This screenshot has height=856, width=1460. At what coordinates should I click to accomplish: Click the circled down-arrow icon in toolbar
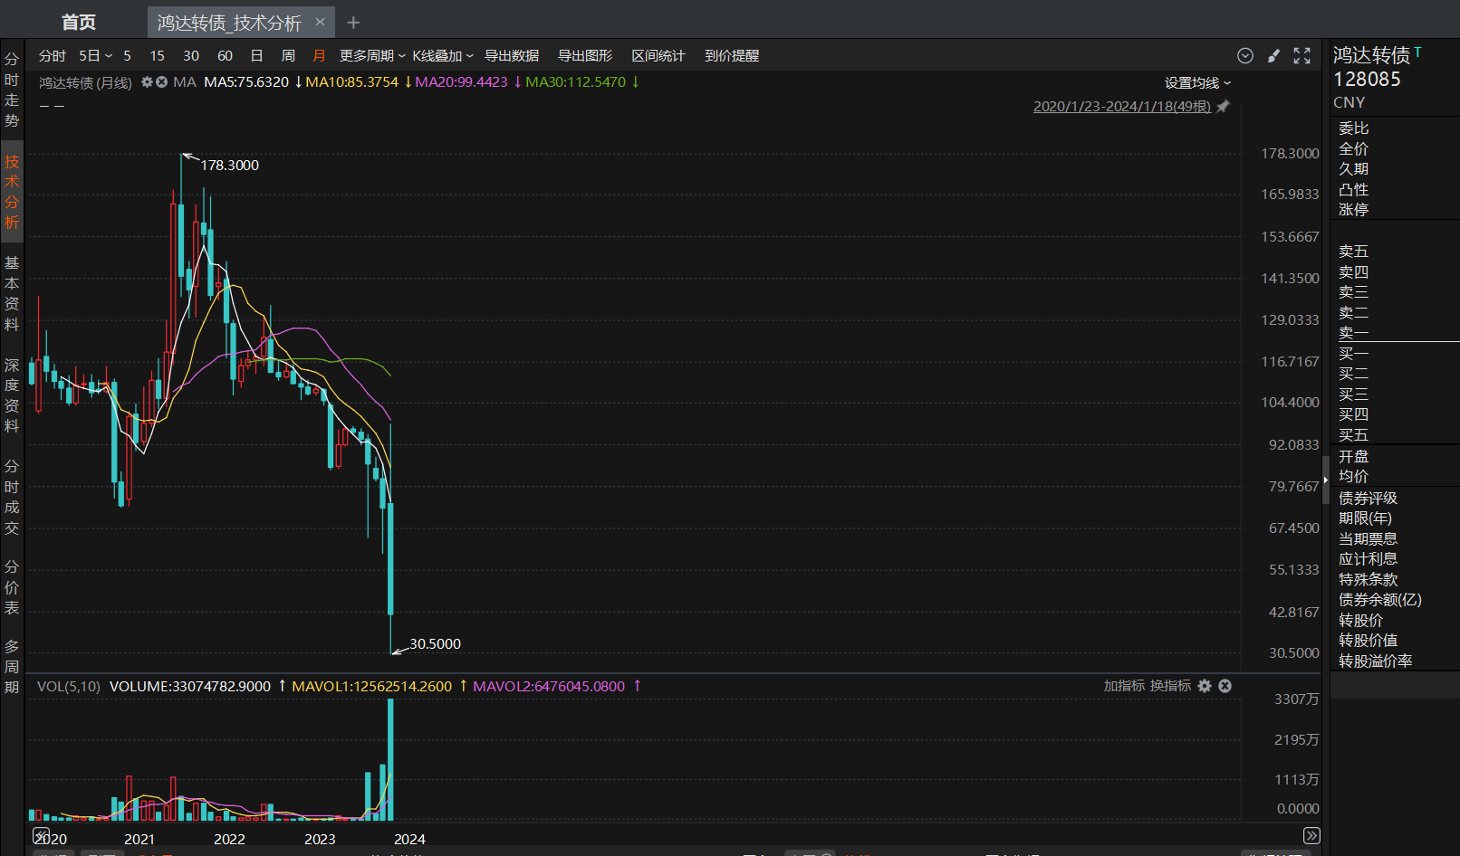click(1245, 56)
